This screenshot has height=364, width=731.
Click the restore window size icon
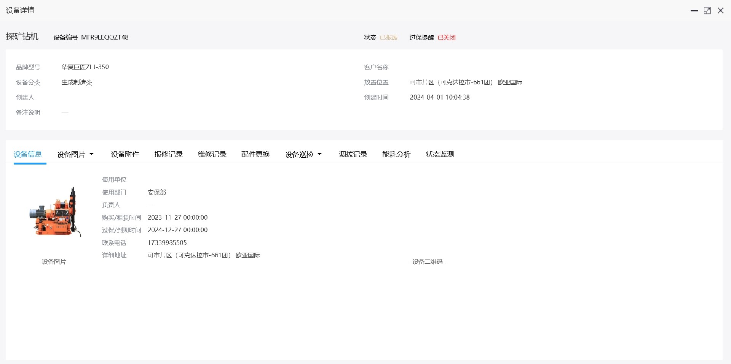coord(707,10)
